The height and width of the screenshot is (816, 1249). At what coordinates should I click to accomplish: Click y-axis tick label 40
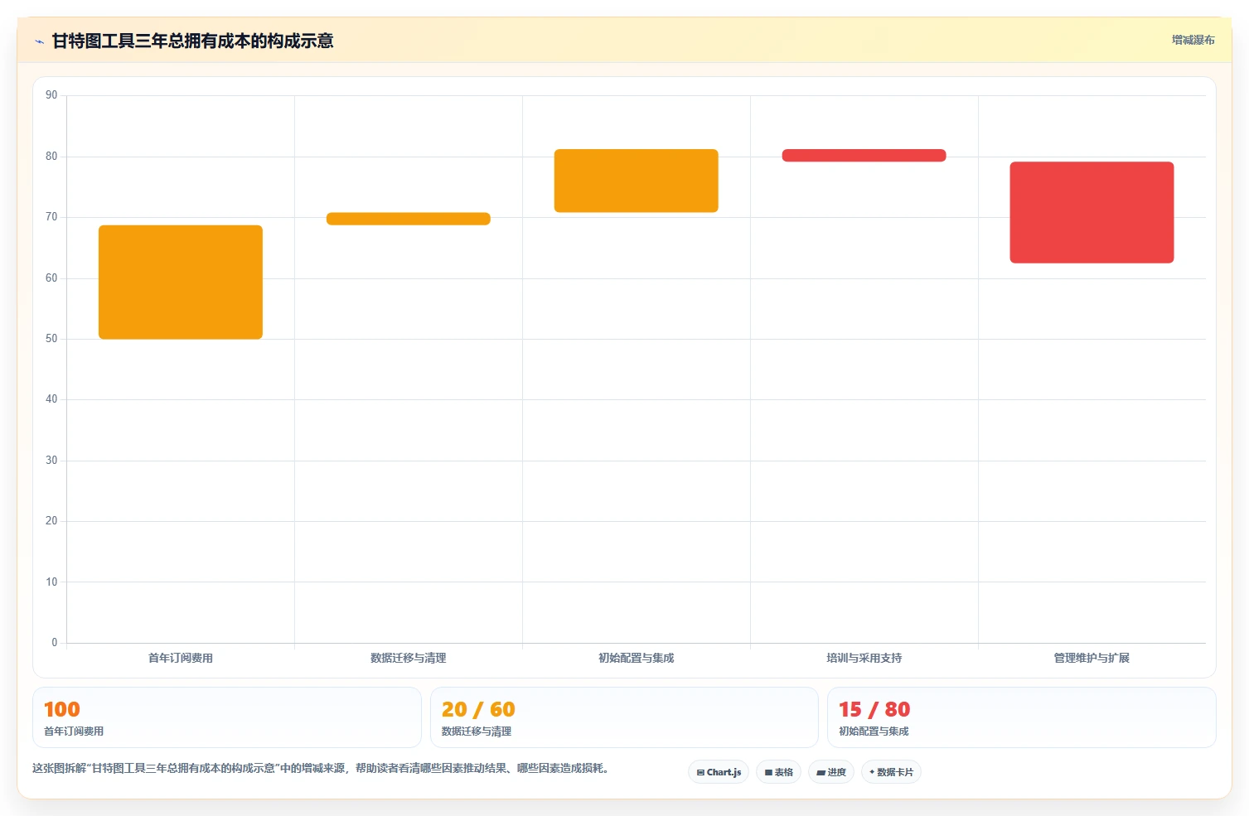(51, 399)
